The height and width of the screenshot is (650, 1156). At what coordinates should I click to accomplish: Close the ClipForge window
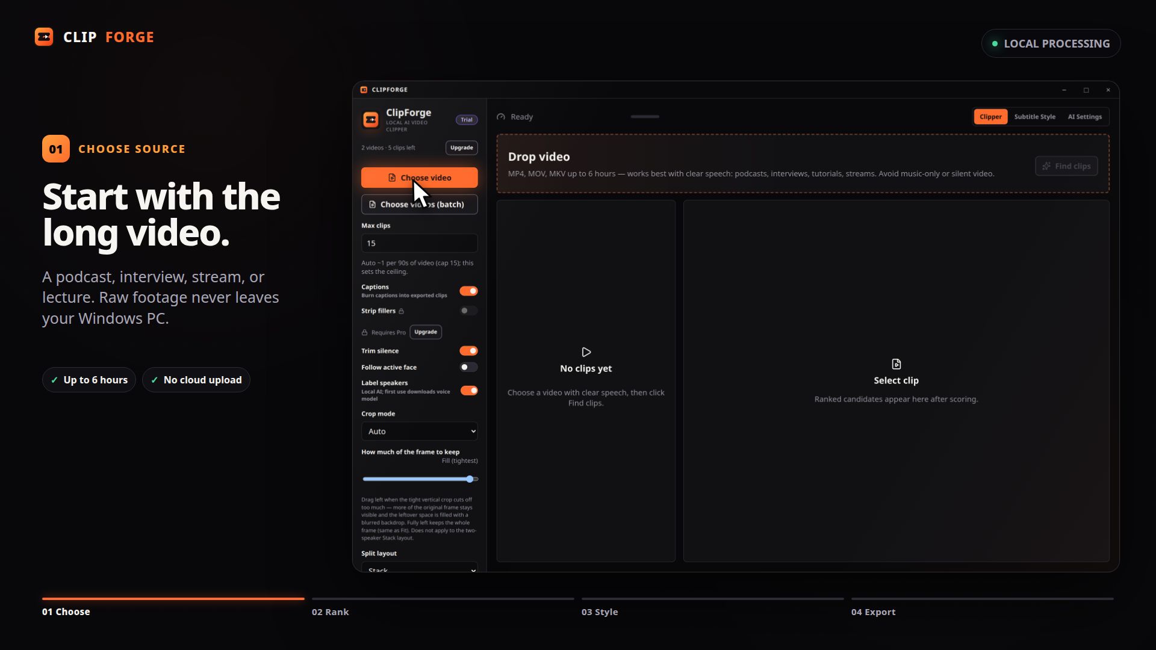tap(1108, 90)
